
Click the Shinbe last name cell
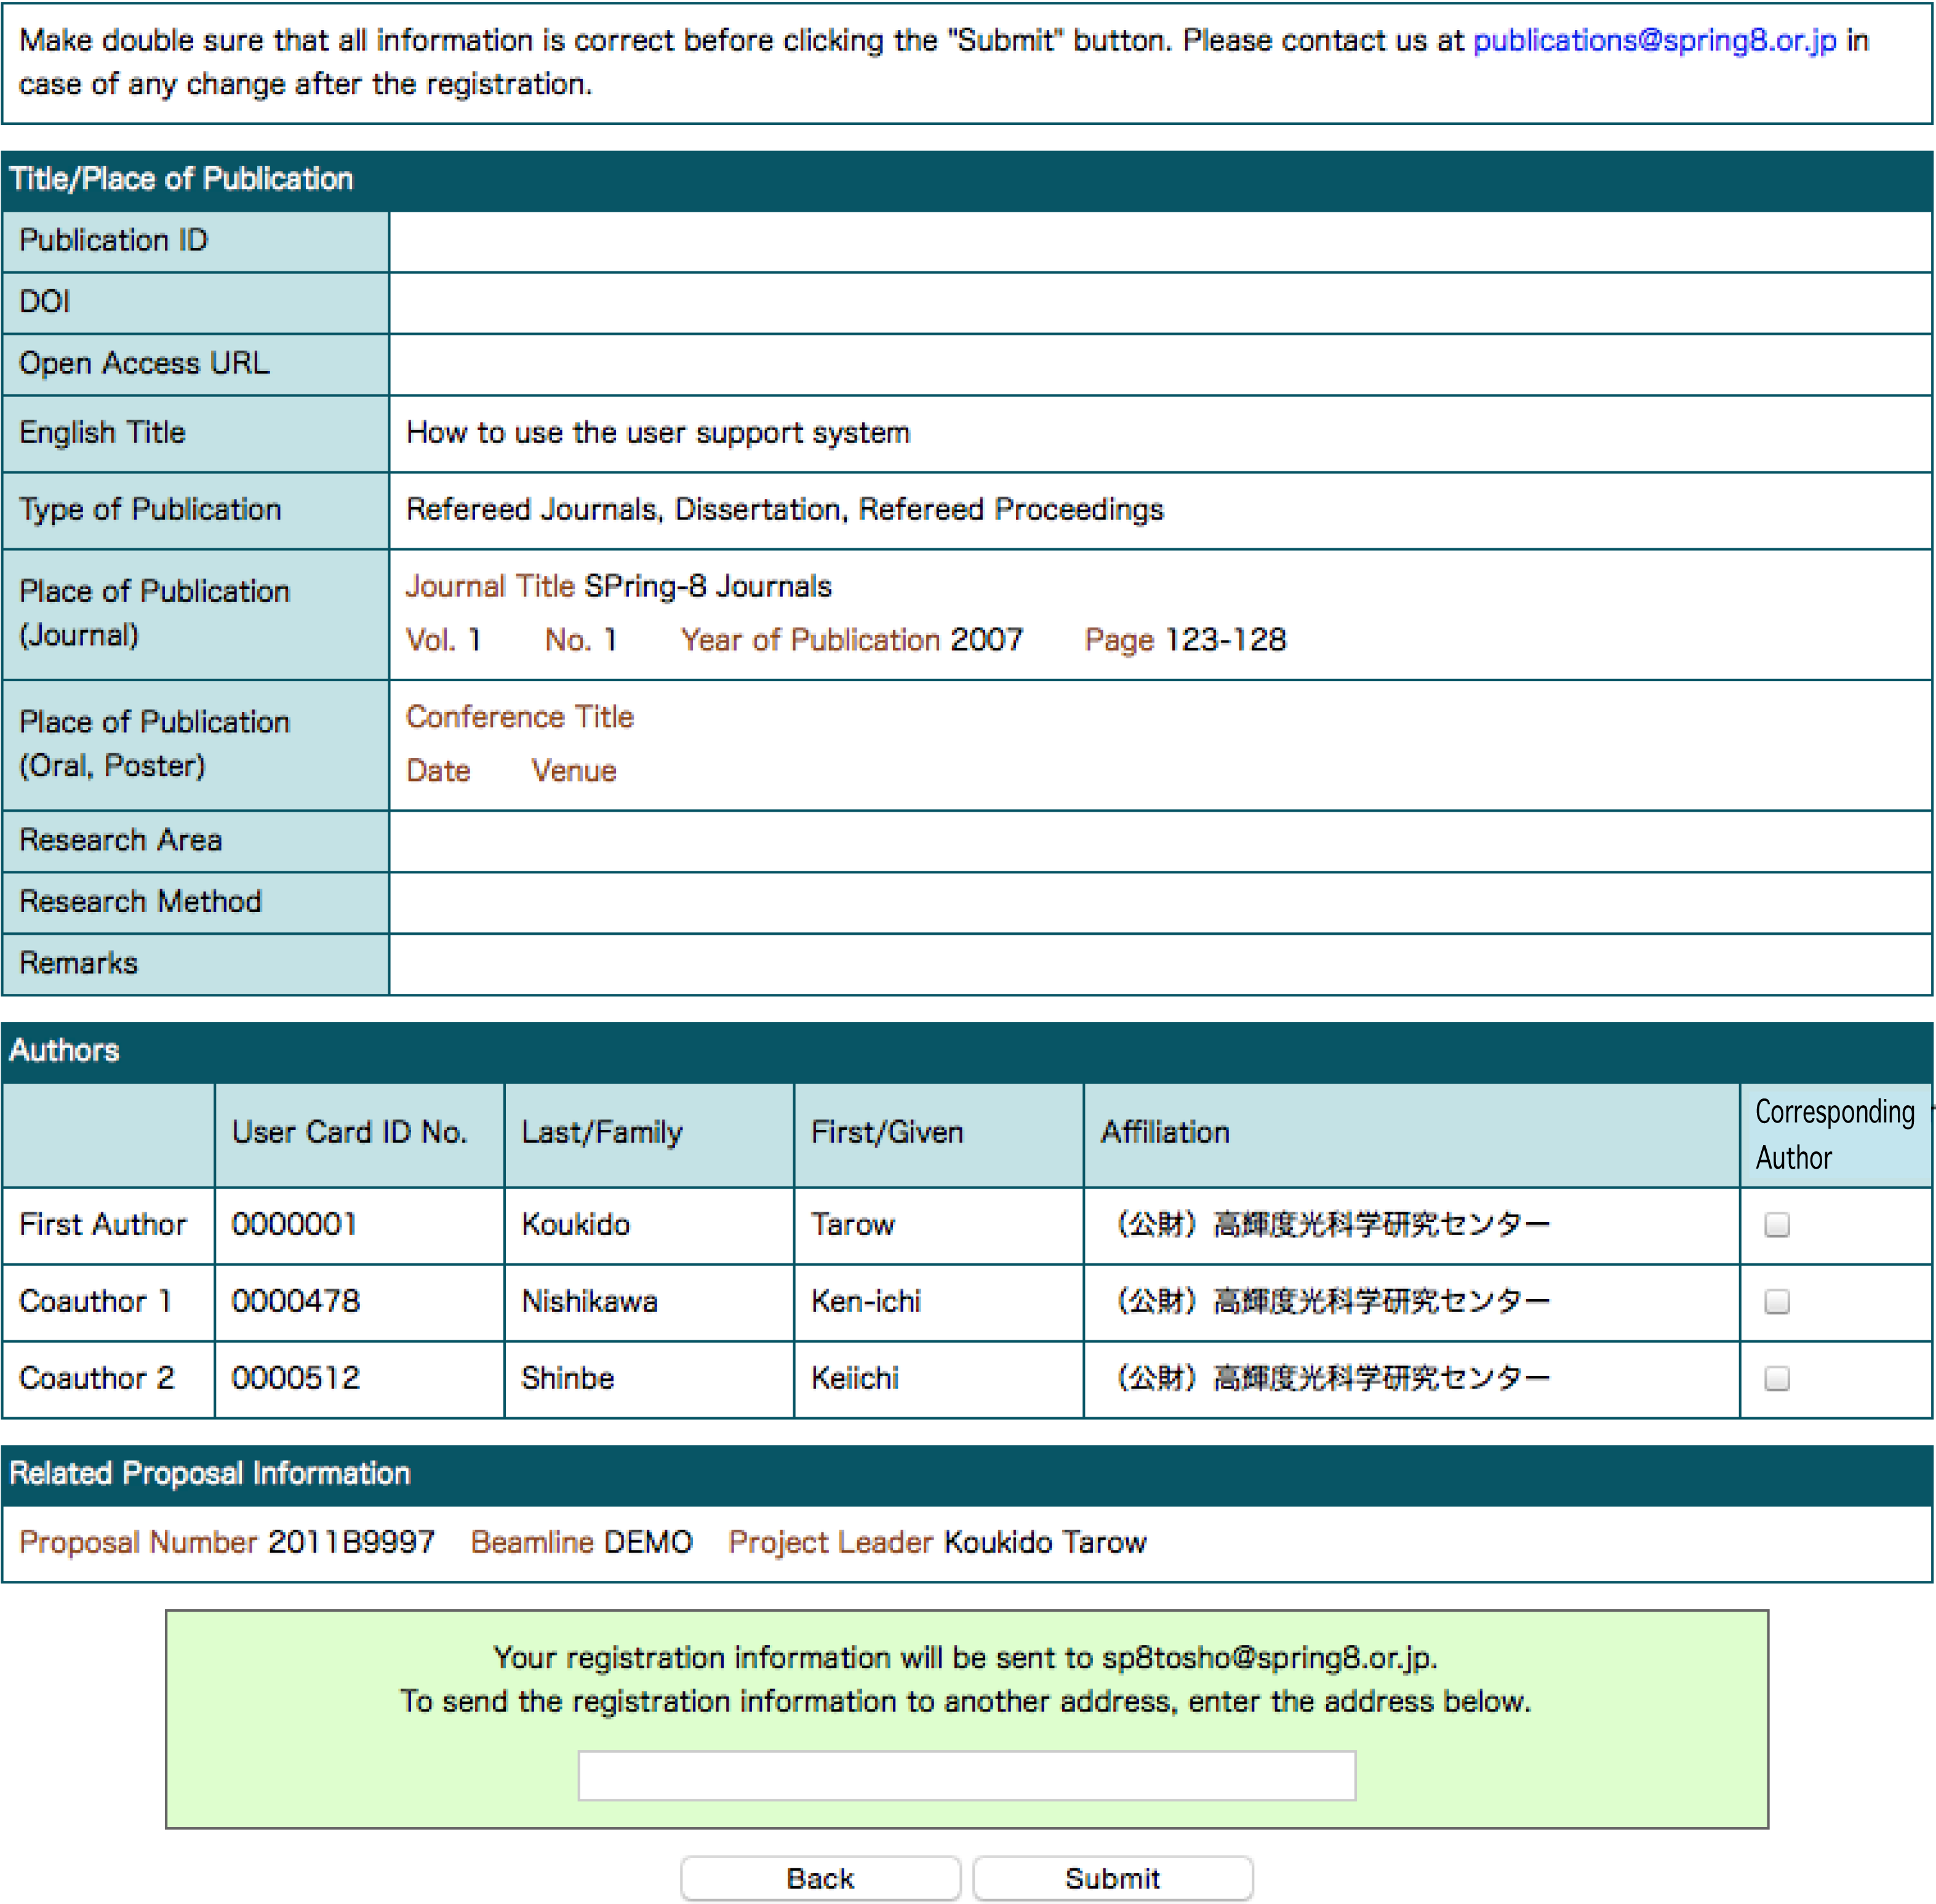click(x=567, y=1378)
